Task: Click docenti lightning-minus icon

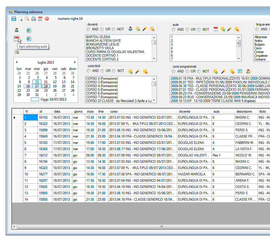Action: 152,29
